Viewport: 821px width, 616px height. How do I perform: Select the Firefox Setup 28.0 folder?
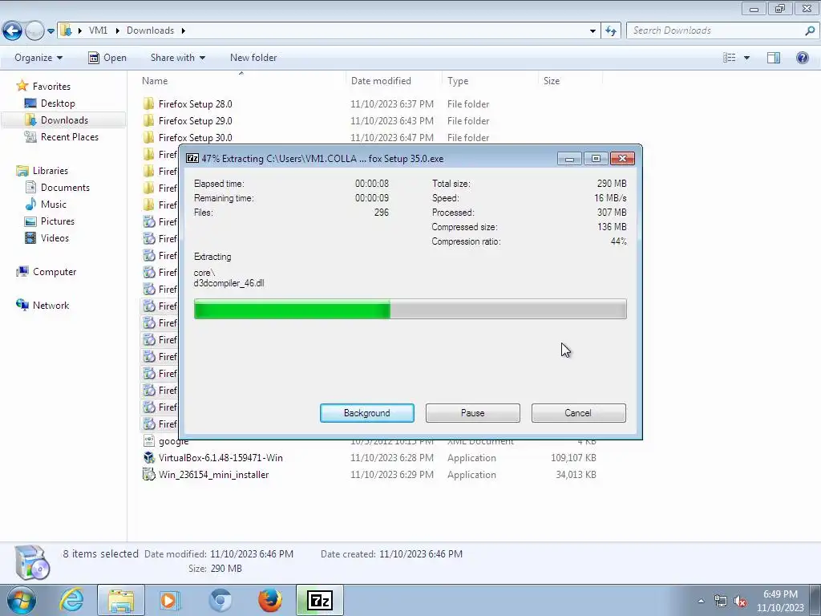tap(196, 103)
